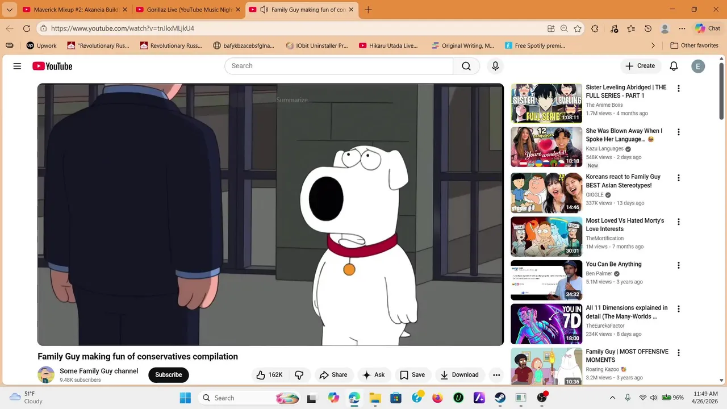727x409 pixels.
Task: Click the YouTube search input field
Action: coord(339,66)
